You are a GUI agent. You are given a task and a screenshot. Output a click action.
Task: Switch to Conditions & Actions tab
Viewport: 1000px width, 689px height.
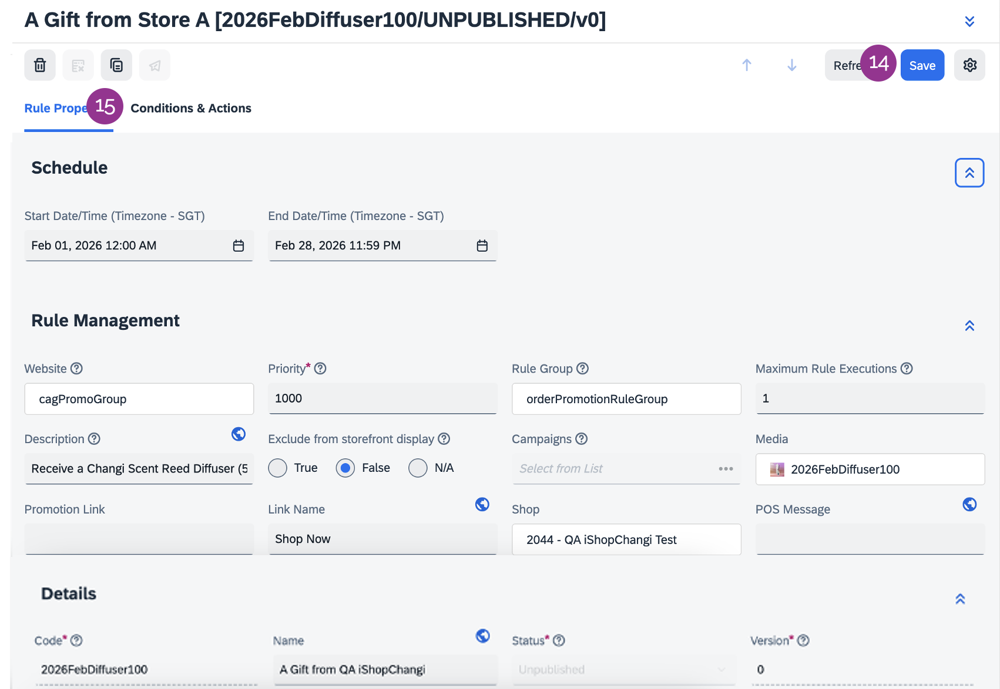pos(191,109)
